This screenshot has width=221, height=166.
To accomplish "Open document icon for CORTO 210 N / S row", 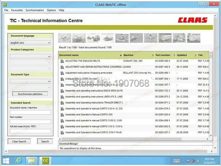I will [62, 109].
